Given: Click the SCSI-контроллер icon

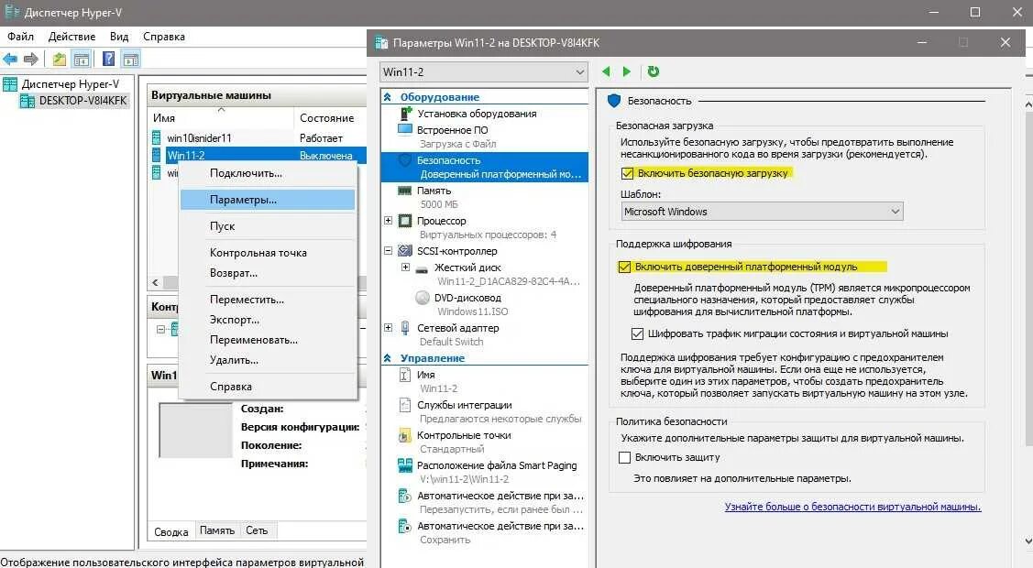Looking at the screenshot, I should click(405, 251).
